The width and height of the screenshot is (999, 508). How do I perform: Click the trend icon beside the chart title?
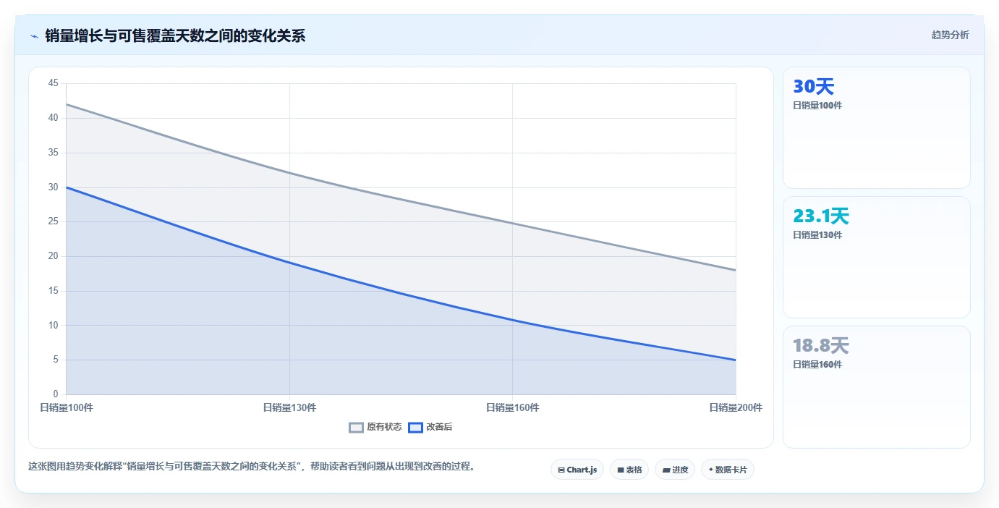click(34, 36)
